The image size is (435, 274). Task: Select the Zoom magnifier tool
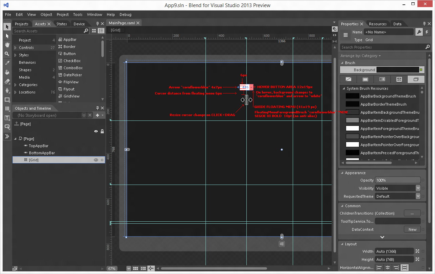7,54
